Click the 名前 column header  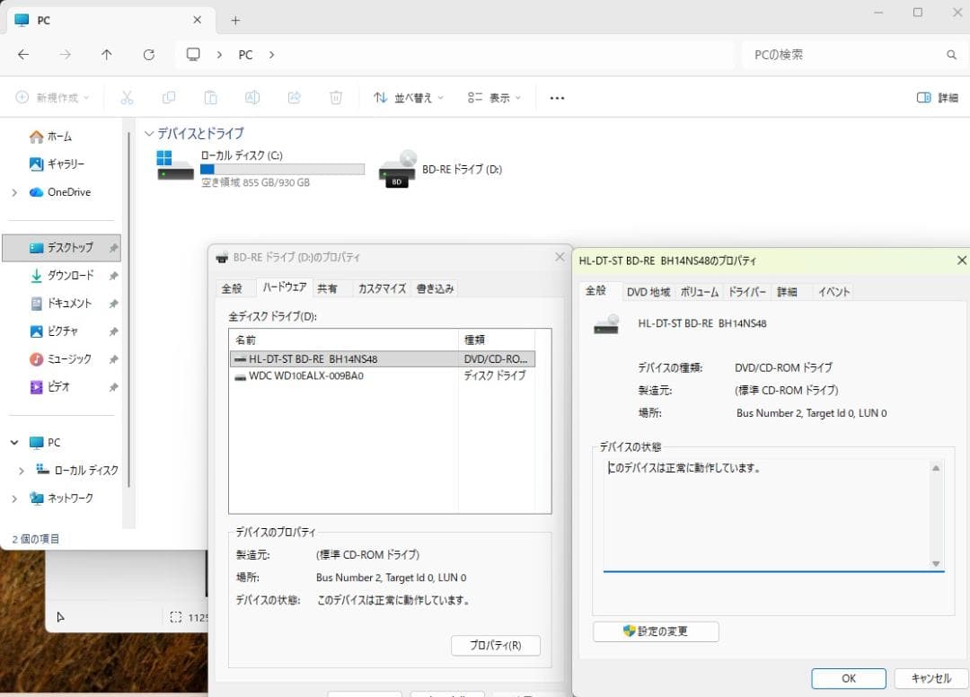343,340
